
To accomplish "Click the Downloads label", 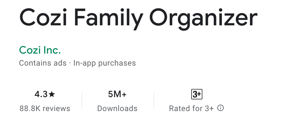I will [117, 108].
